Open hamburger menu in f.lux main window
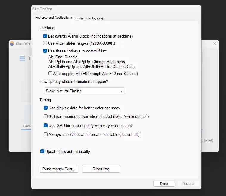This screenshot has height=196, width=226. tap(22, 58)
